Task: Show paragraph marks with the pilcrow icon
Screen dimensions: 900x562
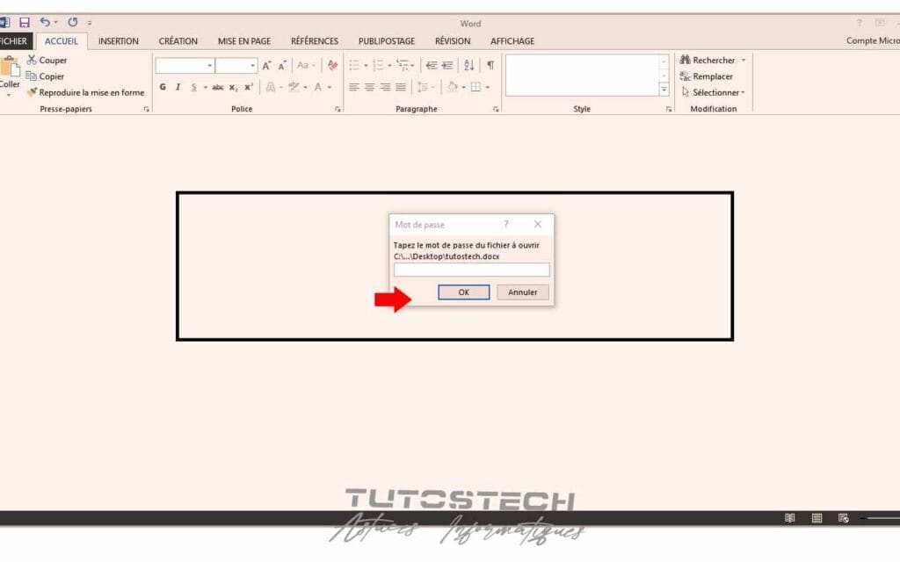Action: pos(490,65)
